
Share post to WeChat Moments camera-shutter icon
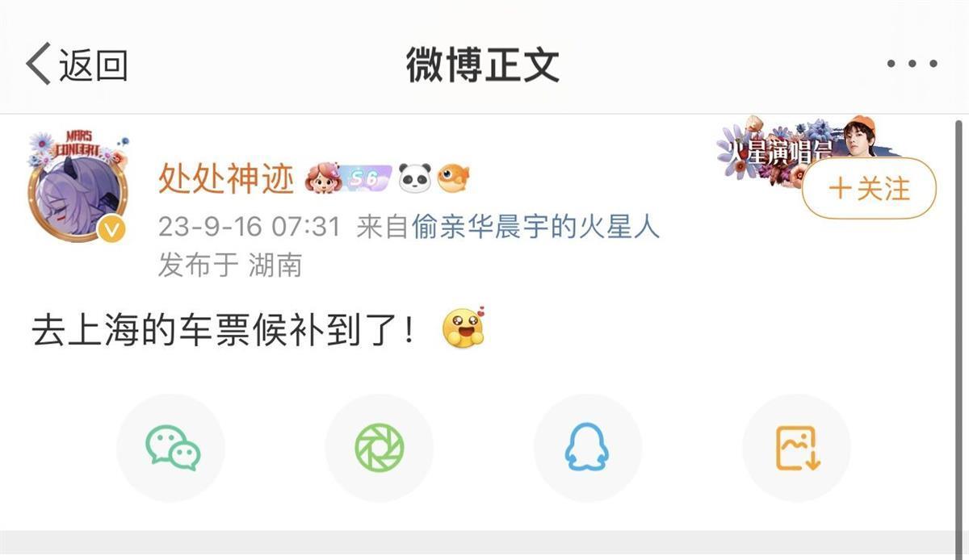coord(380,448)
